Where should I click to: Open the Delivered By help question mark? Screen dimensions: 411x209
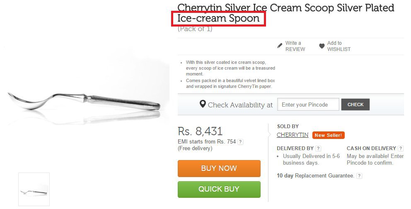[318, 148]
